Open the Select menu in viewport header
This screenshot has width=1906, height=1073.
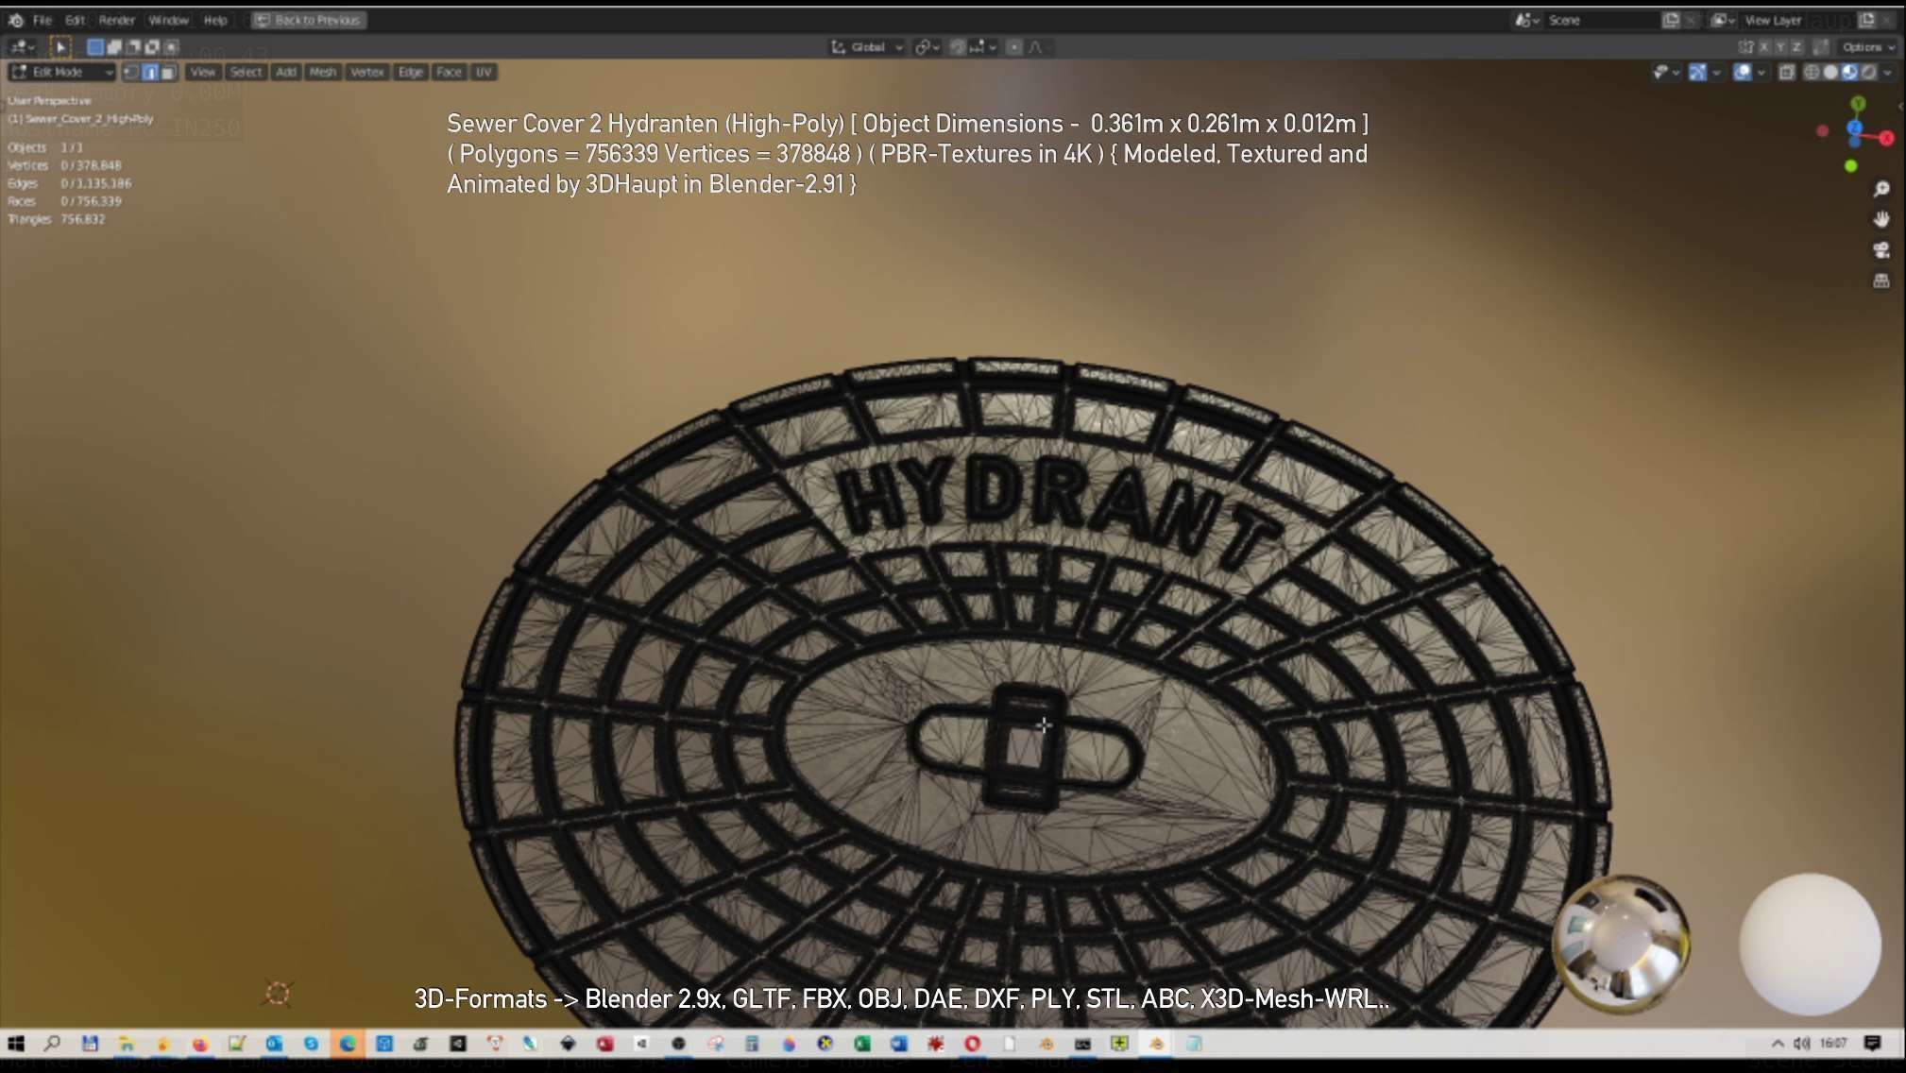[246, 72]
